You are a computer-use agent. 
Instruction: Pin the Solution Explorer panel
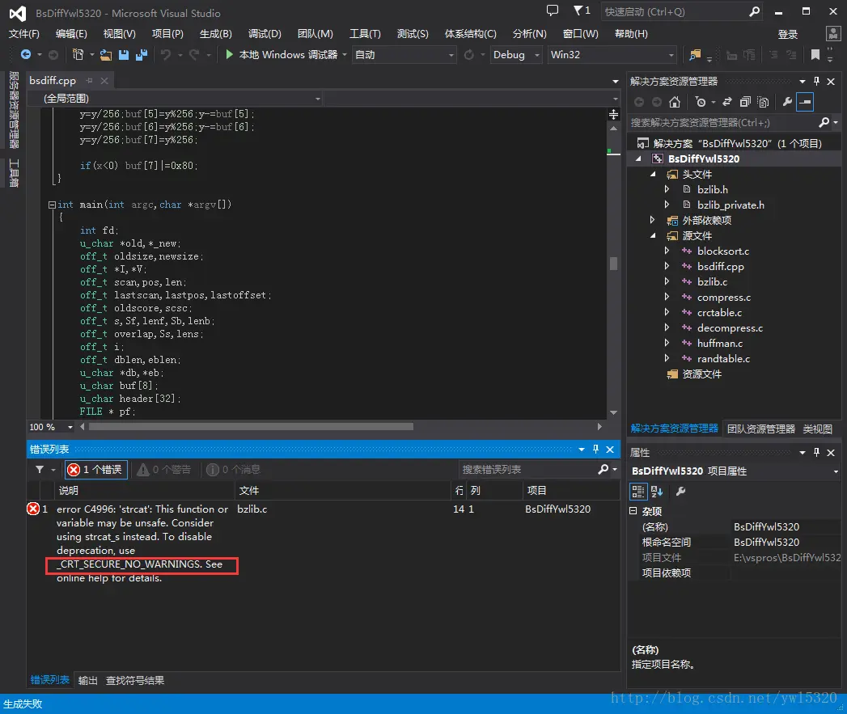tap(817, 81)
